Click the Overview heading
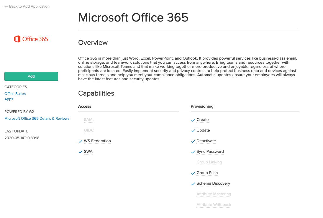323x218 pixels. point(93,42)
